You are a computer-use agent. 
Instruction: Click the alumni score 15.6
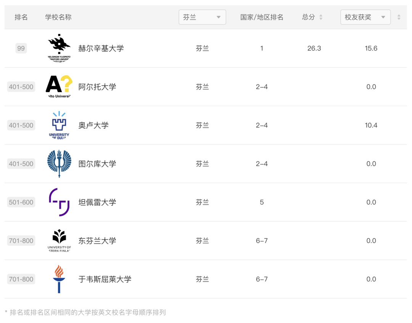point(371,48)
